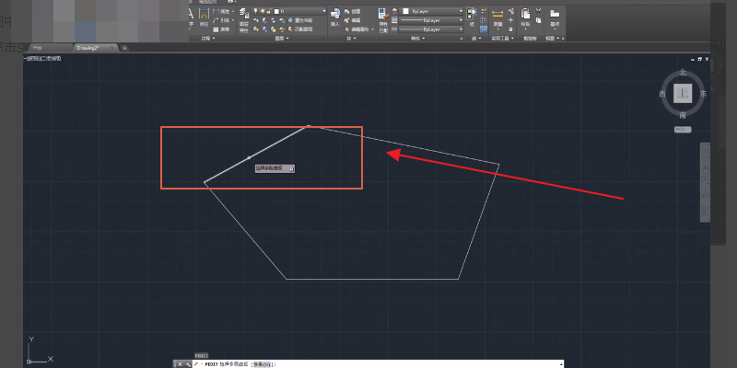Expand the Groups (组) panel
The height and width of the screenshot is (368, 737).
[x=477, y=38]
